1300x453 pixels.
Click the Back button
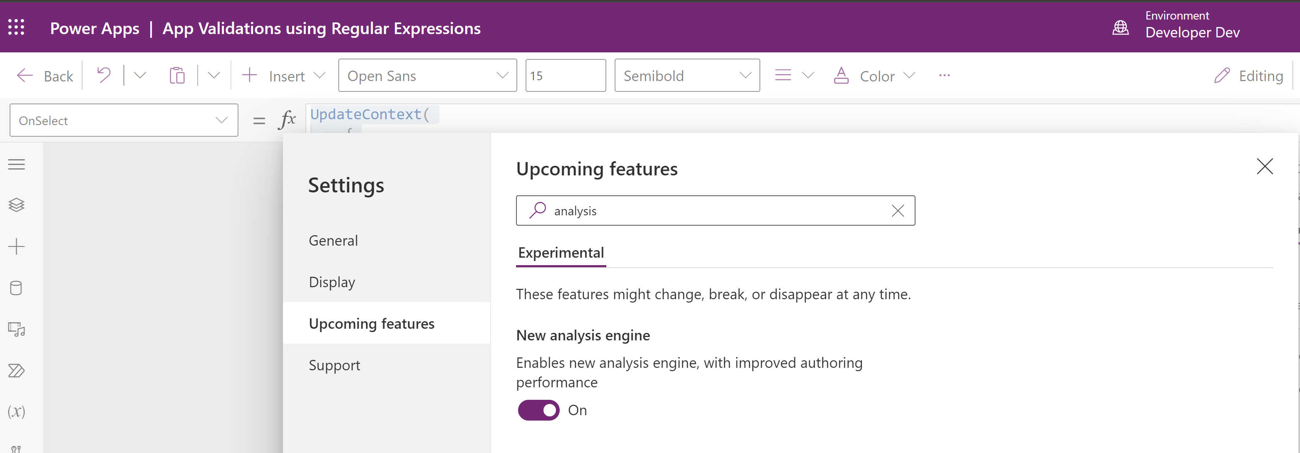pyautogui.click(x=45, y=76)
